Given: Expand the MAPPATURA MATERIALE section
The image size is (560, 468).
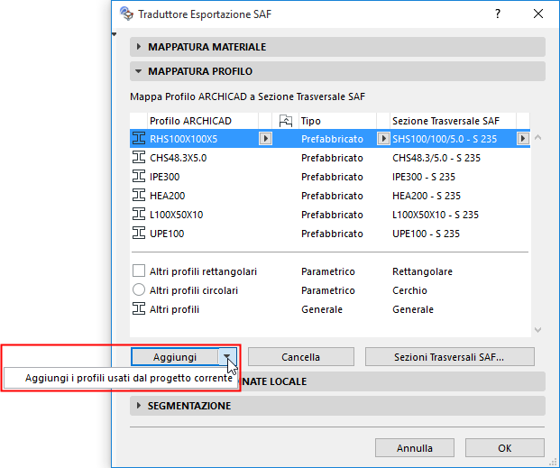Looking at the screenshot, I should point(139,47).
